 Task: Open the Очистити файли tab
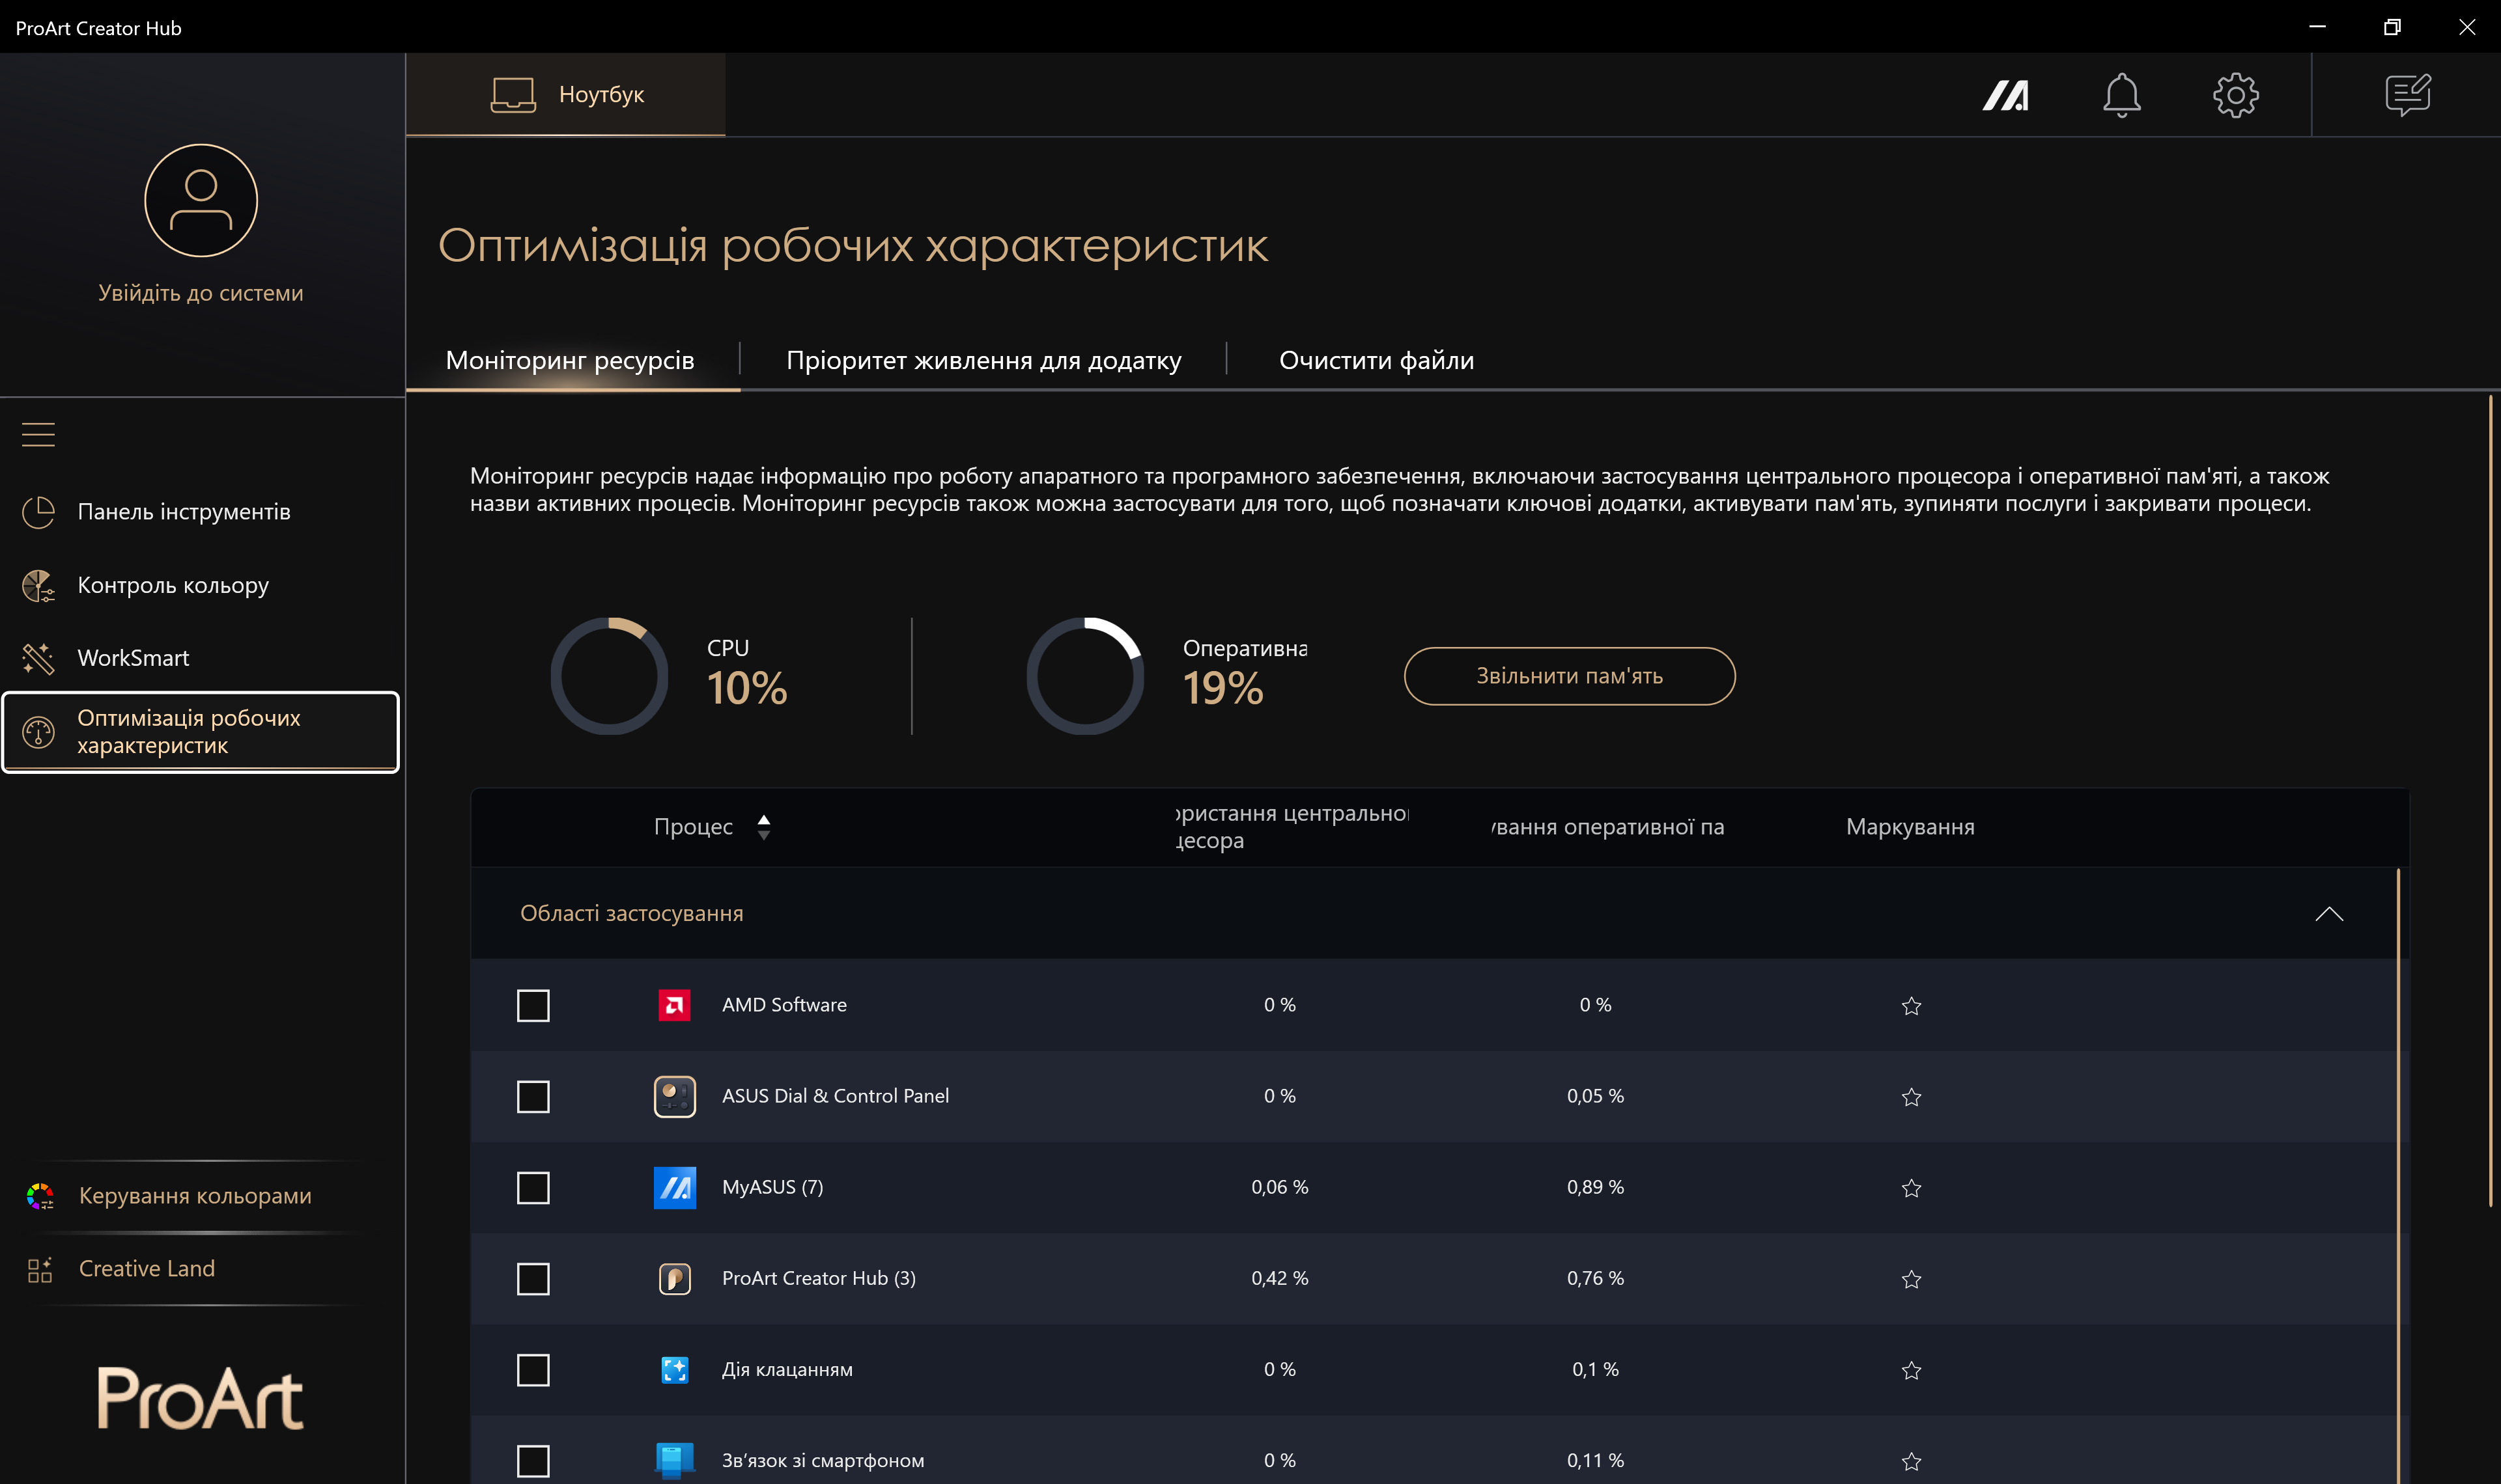pos(1376,360)
